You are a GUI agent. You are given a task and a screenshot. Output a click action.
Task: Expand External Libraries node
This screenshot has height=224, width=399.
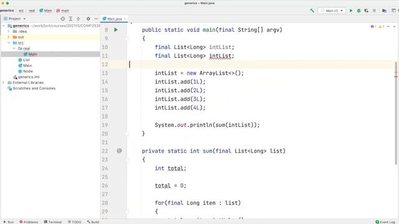[3, 83]
